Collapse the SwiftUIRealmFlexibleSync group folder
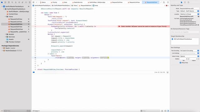This screenshot has width=200, height=112. tap(4, 9)
